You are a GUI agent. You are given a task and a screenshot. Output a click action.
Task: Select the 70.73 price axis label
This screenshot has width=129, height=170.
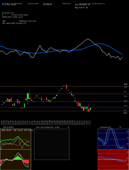(125, 96)
